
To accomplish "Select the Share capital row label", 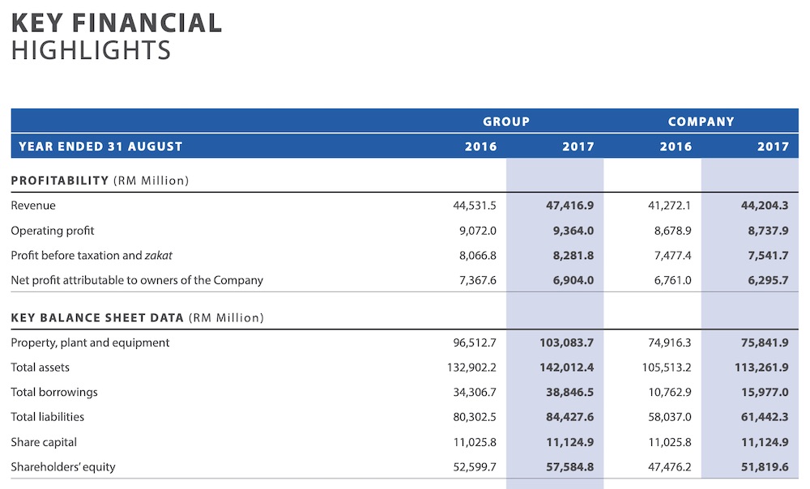I will click(x=44, y=442).
